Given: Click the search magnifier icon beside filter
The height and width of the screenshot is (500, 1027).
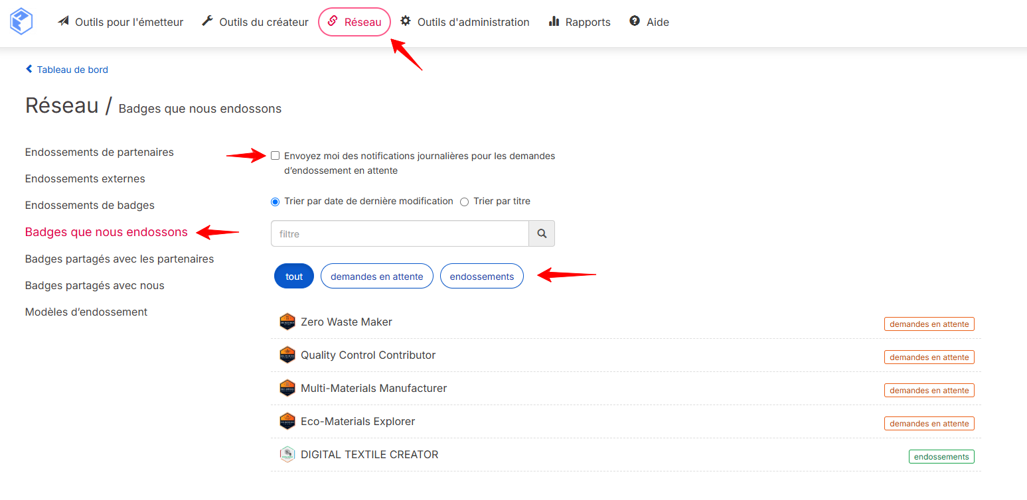Looking at the screenshot, I should click(x=542, y=233).
